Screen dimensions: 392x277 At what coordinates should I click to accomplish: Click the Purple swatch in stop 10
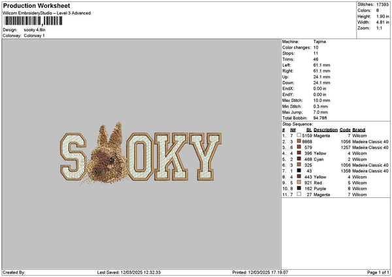point(299,188)
